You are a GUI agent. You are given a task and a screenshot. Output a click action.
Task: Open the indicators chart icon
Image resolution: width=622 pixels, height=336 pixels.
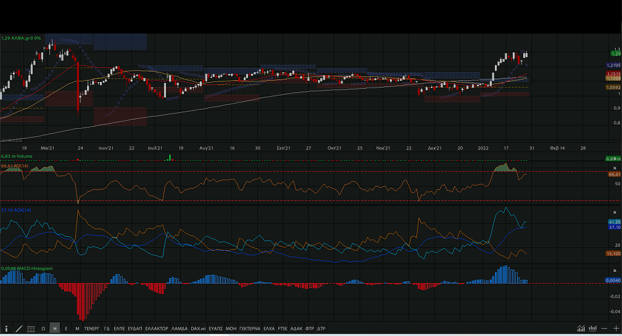pos(581,329)
